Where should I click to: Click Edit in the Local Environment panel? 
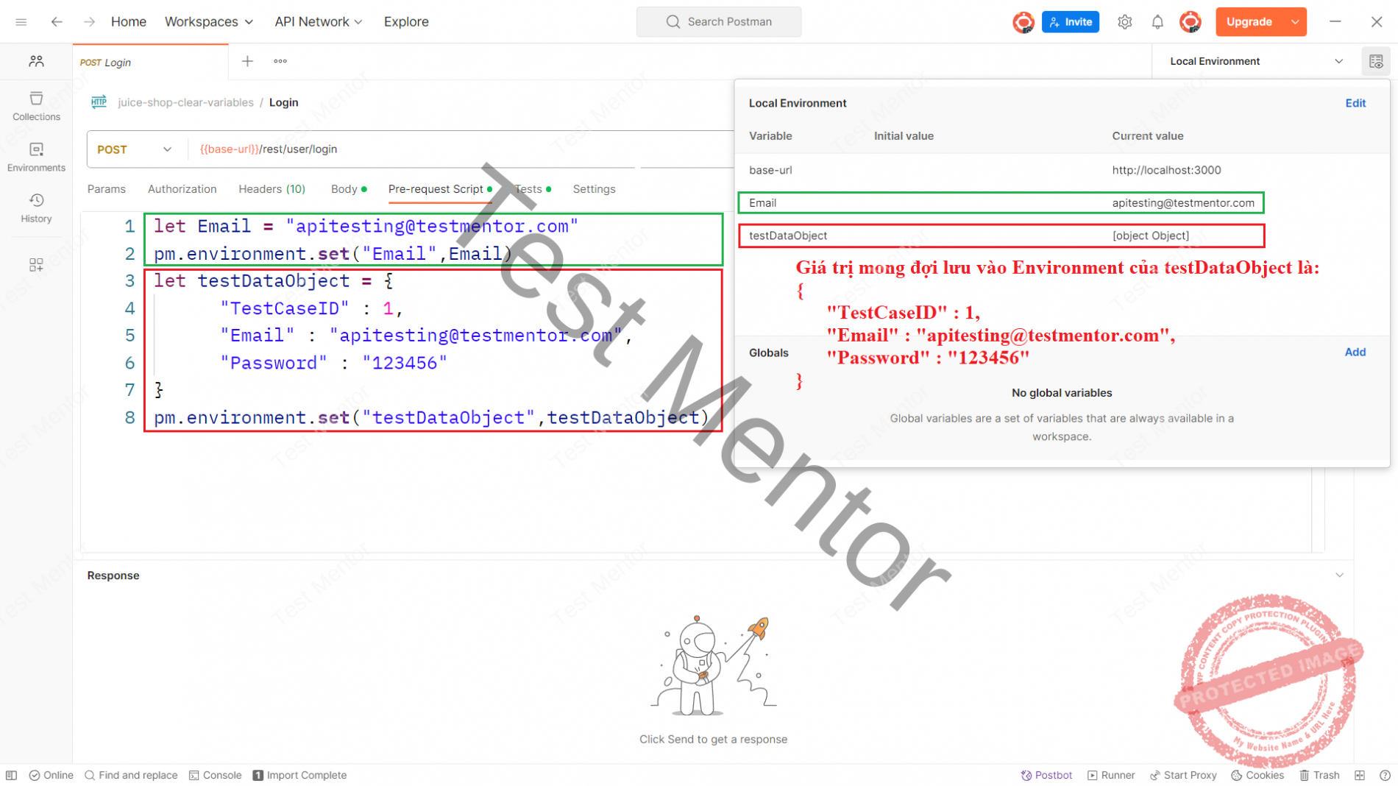[x=1355, y=103]
